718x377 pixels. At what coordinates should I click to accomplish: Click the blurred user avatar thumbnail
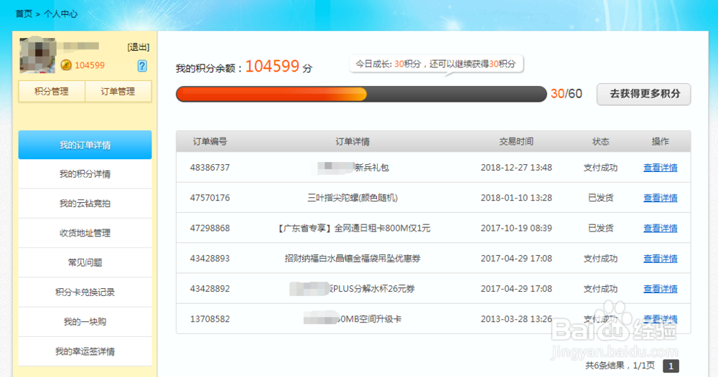(x=37, y=55)
